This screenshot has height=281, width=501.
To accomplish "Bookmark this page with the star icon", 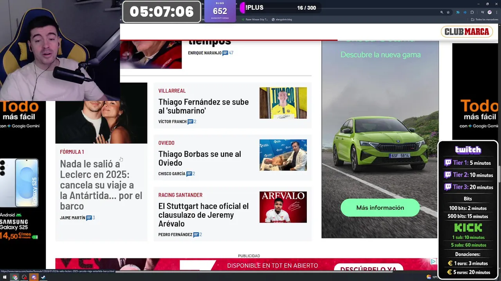I will click(x=448, y=12).
